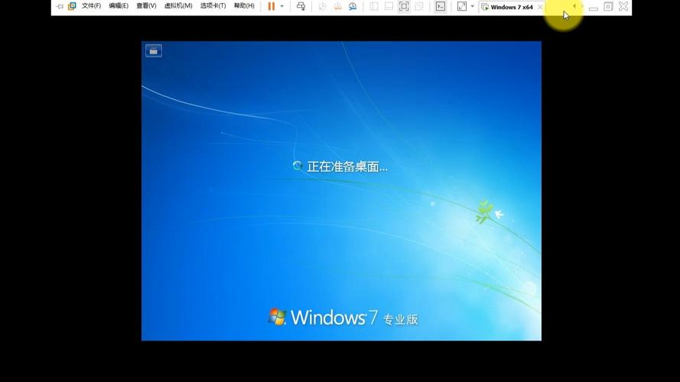Pause the virtual machine with orange button

(x=272, y=6)
